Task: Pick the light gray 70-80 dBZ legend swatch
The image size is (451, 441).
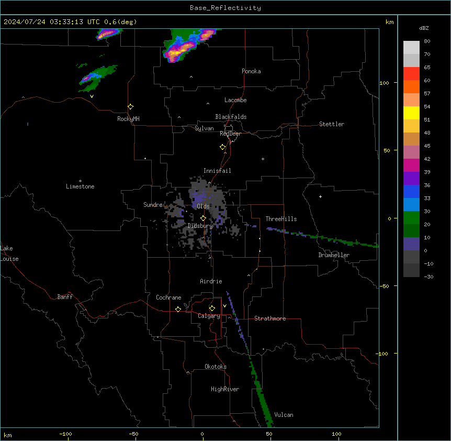Action: [411, 48]
